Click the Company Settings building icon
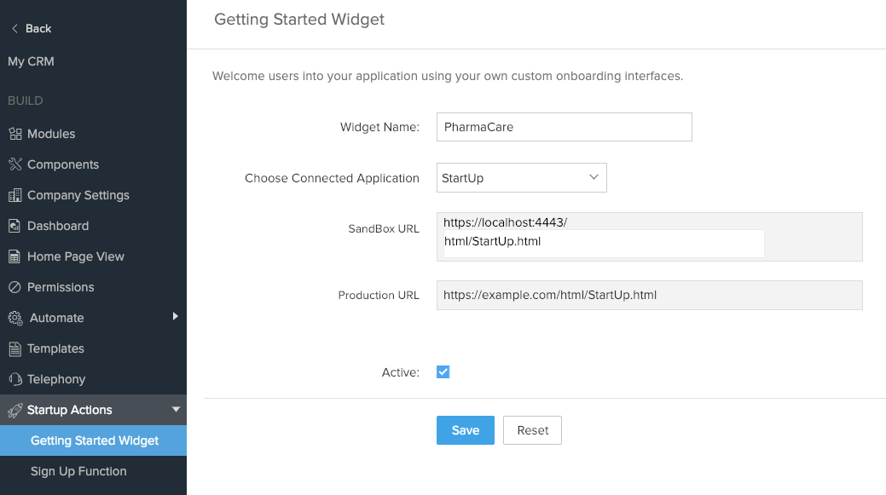 coord(14,195)
